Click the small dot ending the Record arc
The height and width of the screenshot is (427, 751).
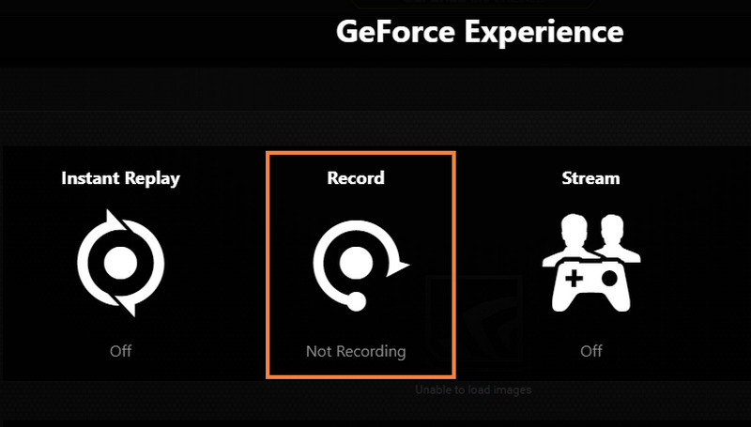[x=355, y=300]
